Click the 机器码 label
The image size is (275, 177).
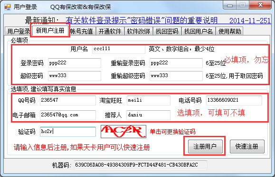62,165
